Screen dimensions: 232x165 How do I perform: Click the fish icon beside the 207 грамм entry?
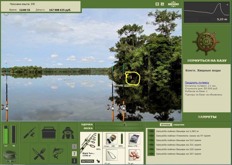point(151,154)
